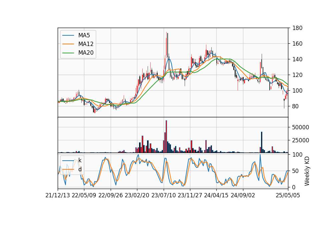Click the 23/02/20 date axis label

[137, 195]
